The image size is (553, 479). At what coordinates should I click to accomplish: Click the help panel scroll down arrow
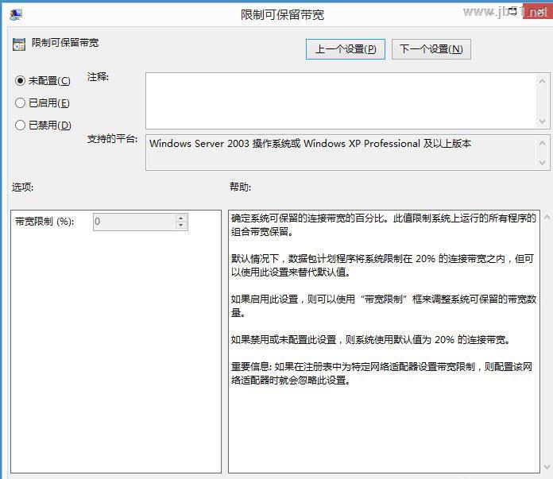point(547,466)
